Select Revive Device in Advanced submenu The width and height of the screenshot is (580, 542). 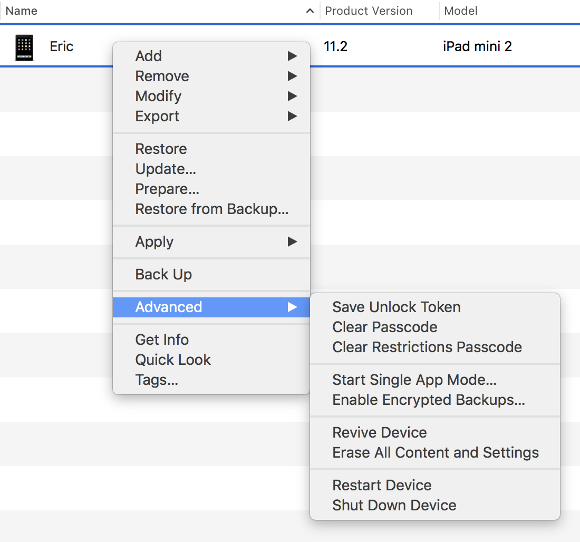pos(435,432)
